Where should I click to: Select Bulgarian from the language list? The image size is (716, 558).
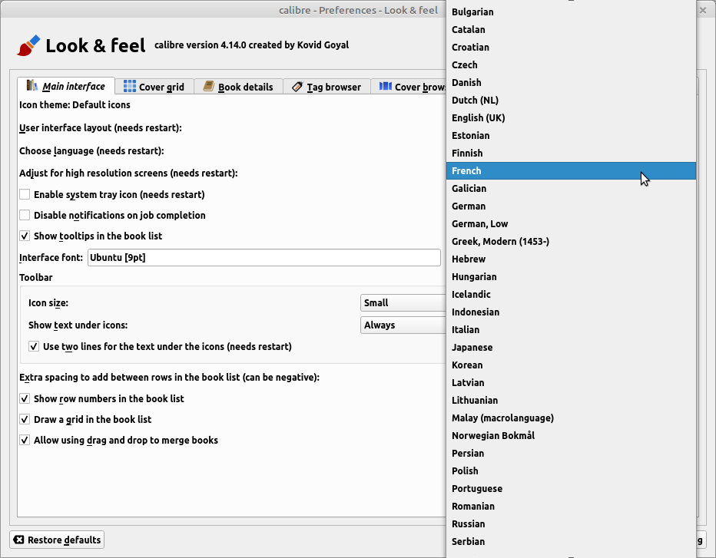pos(571,12)
